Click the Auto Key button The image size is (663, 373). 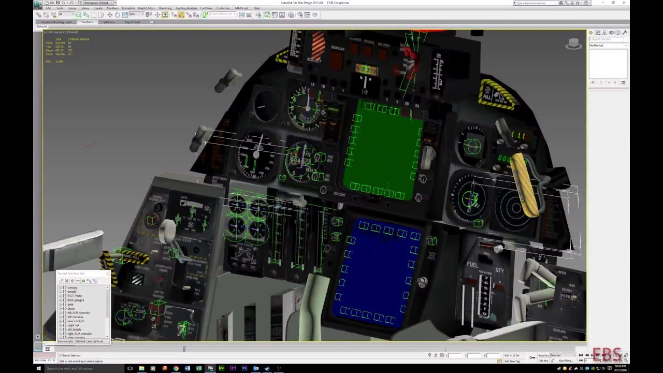[x=543, y=355]
